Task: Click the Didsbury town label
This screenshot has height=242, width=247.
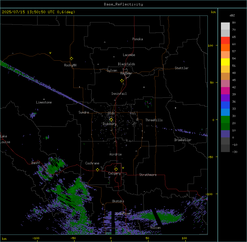Action: click(x=110, y=124)
